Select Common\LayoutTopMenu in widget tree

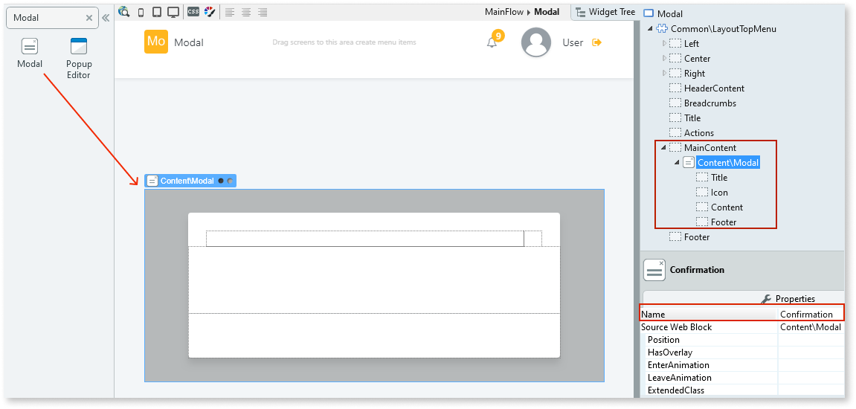[x=724, y=29]
